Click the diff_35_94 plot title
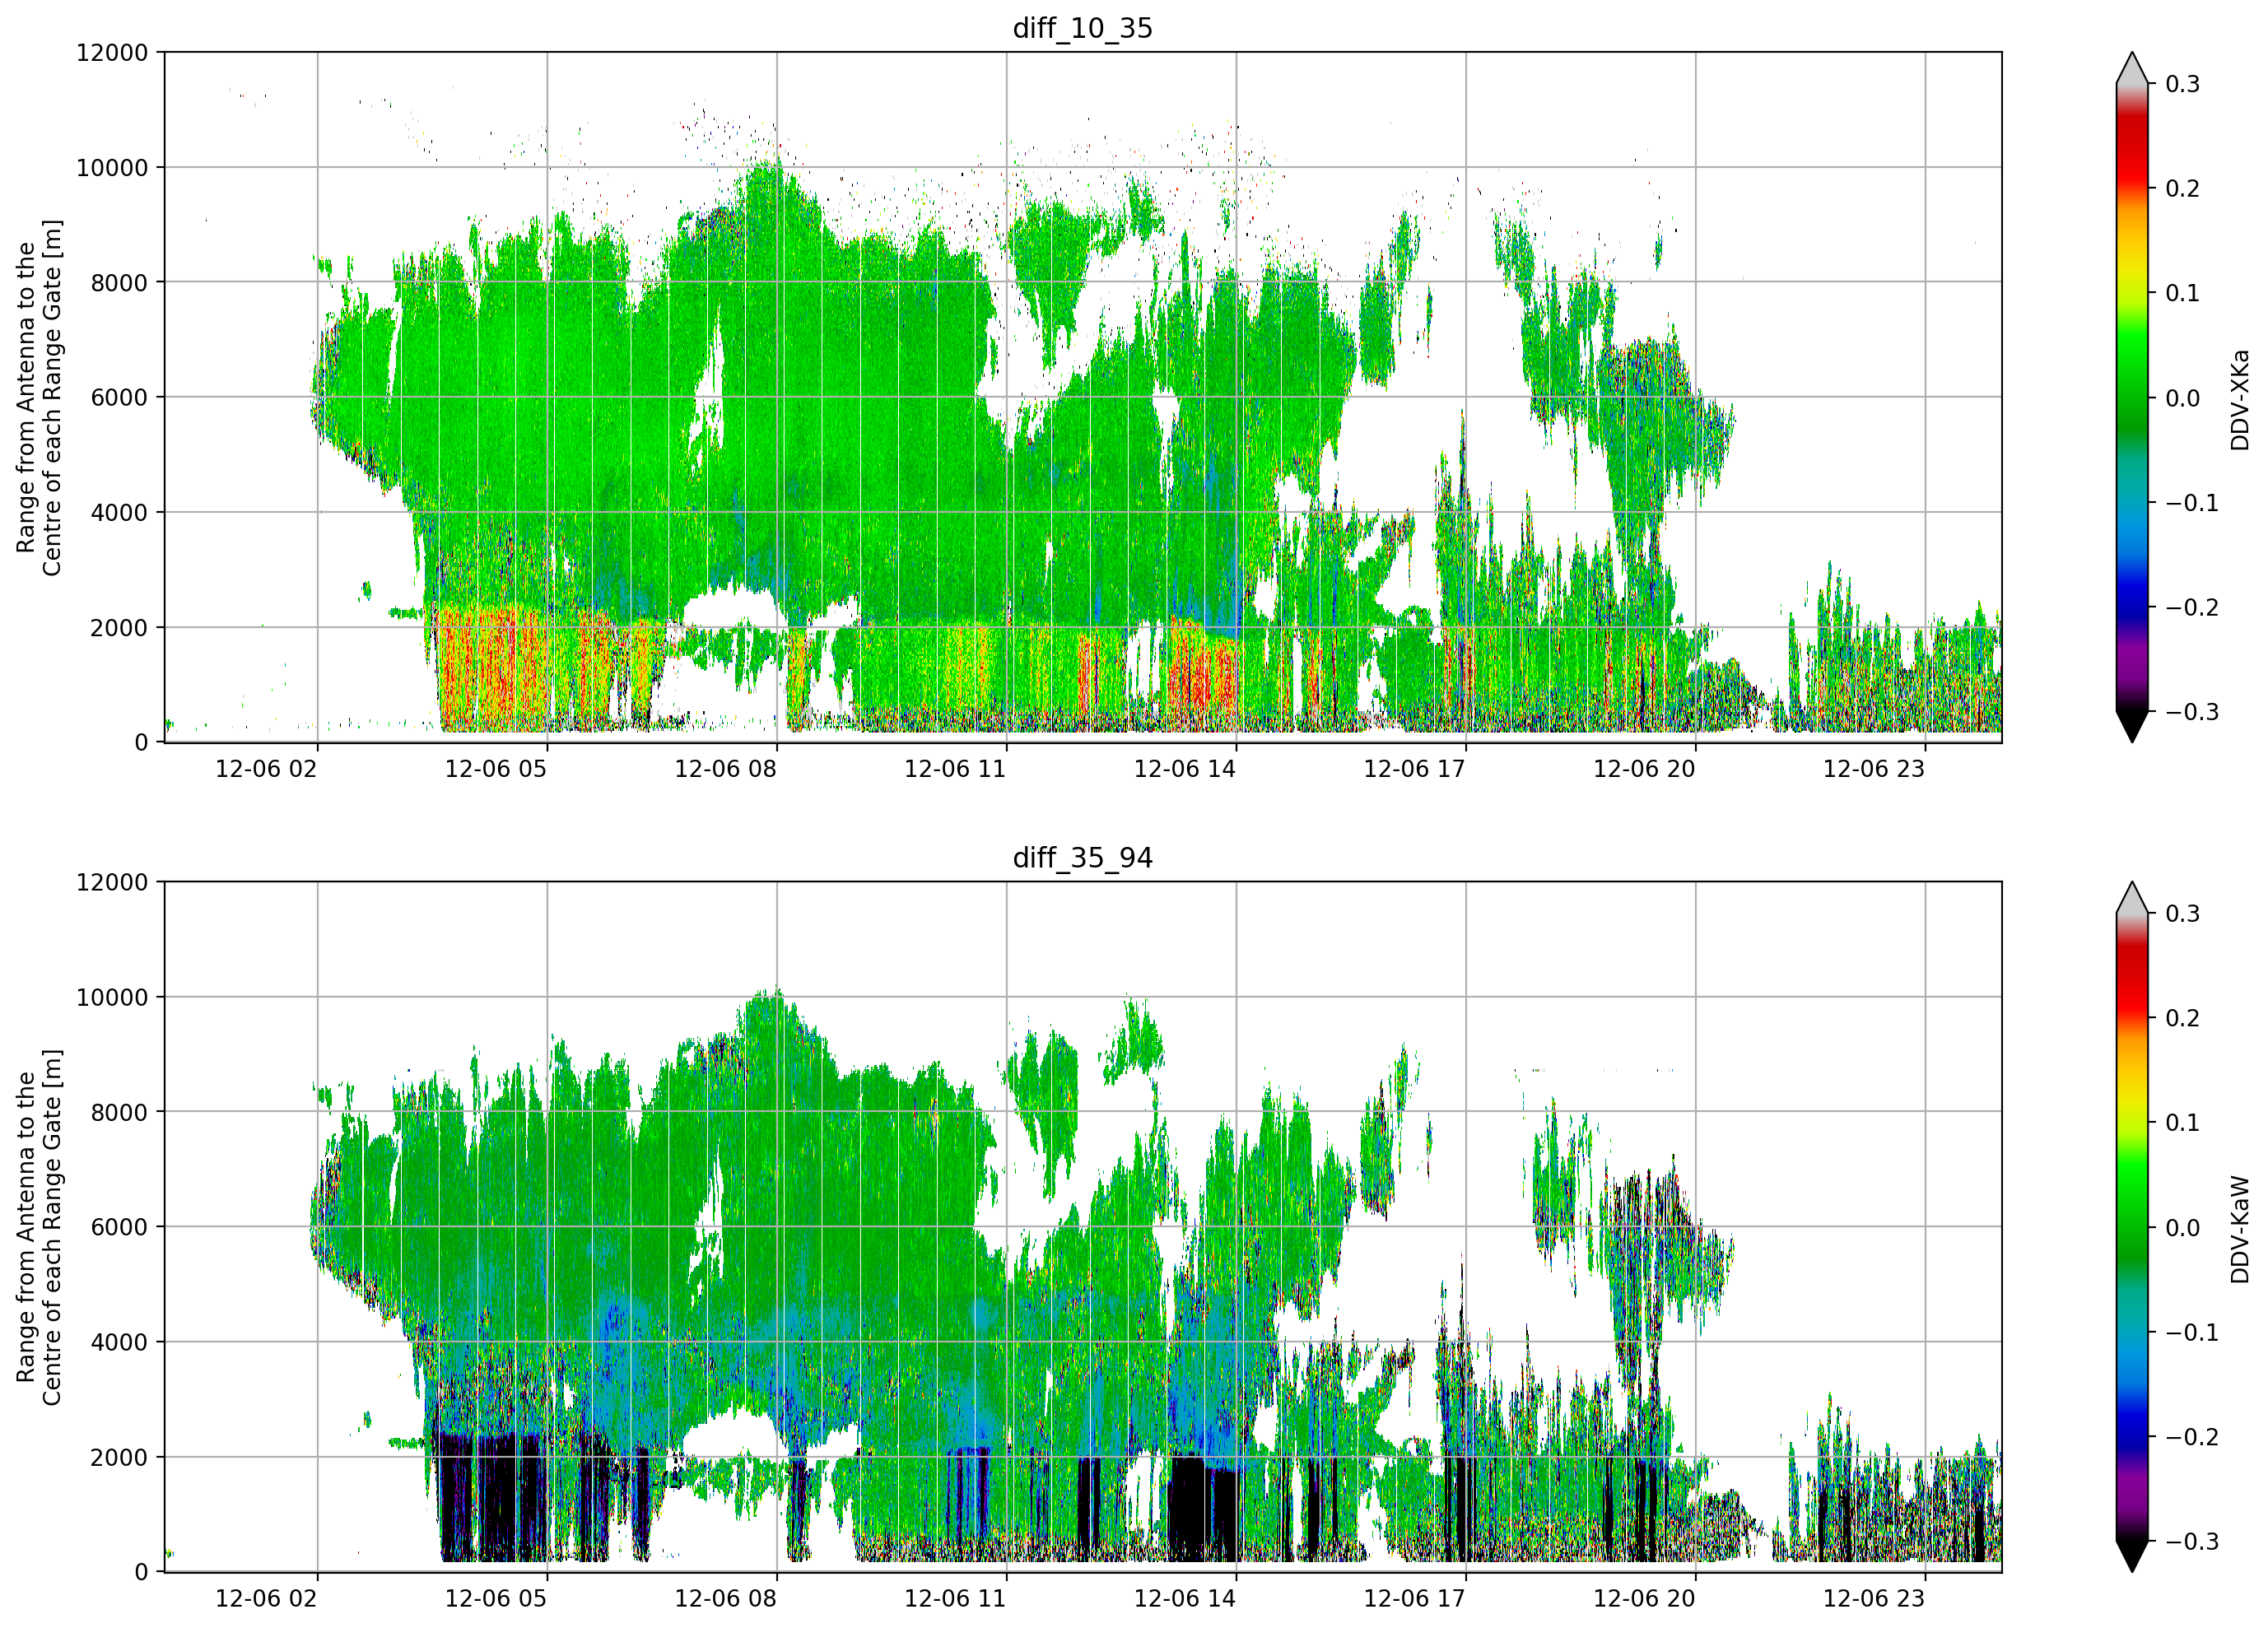Viewport: 2268px width, 1628px height. click(1083, 858)
